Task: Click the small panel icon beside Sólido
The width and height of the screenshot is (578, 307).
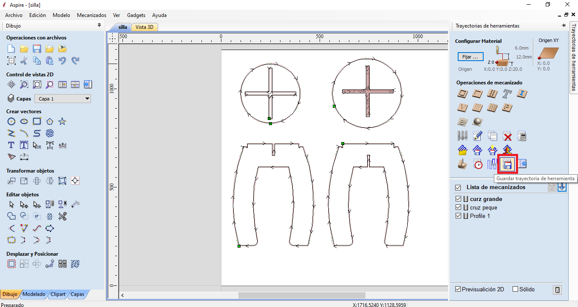Action: point(558,290)
